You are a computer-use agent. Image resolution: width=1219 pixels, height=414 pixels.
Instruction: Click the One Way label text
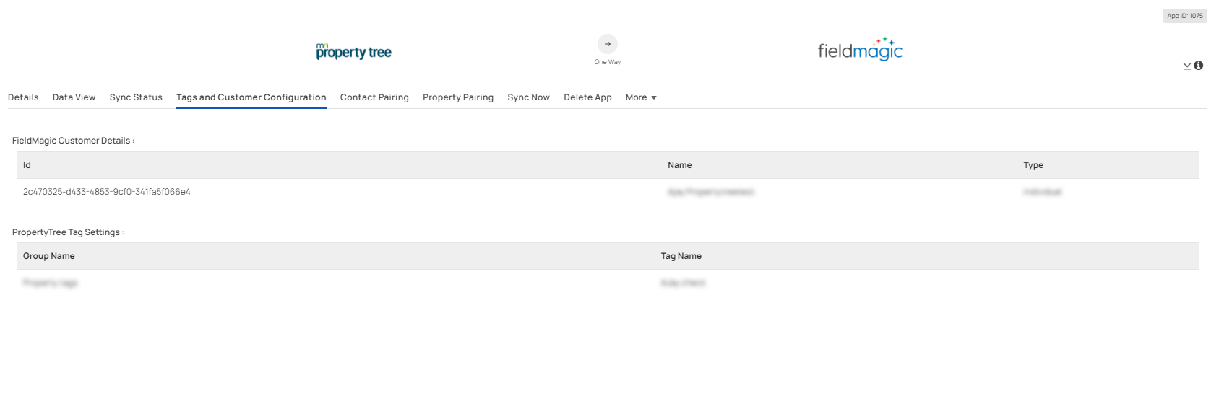point(608,62)
